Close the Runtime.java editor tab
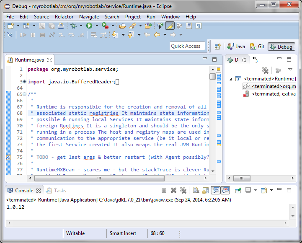302x243 pixels. tap(49, 60)
